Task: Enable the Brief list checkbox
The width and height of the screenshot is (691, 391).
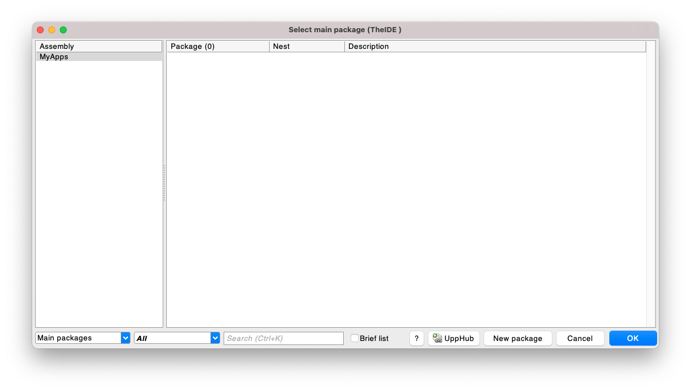Action: [355, 338]
